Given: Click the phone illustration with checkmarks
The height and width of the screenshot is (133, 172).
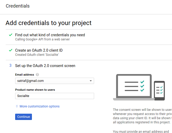Looking at the screenshot, I should [159, 90].
